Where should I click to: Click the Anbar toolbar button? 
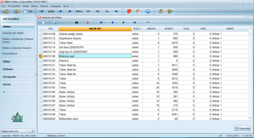click(x=51, y=11)
